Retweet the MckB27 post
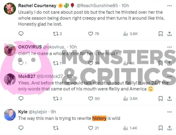 tap(57, 99)
